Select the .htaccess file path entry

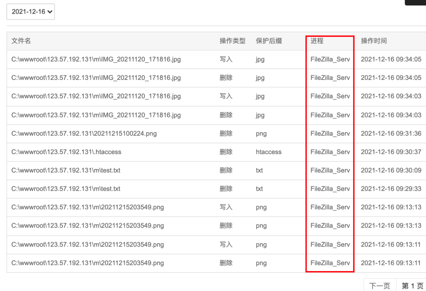(x=66, y=152)
